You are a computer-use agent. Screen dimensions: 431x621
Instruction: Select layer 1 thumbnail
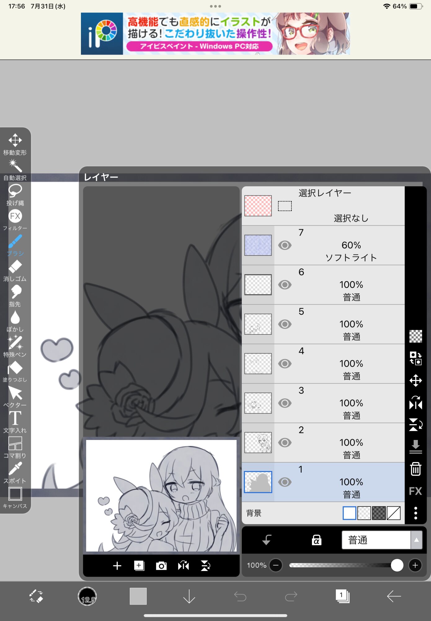[x=258, y=482]
